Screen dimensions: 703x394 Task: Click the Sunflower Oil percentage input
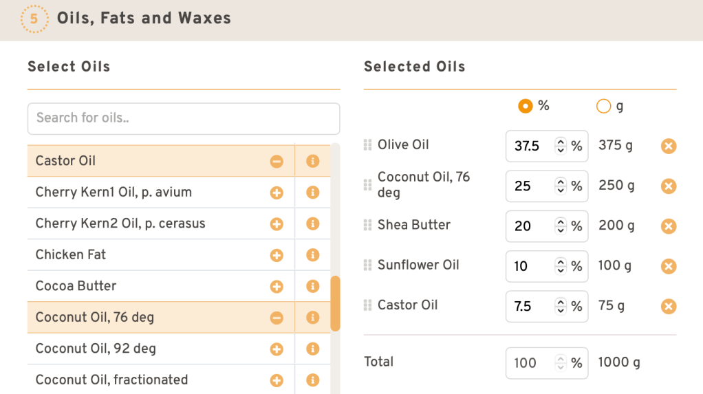530,266
